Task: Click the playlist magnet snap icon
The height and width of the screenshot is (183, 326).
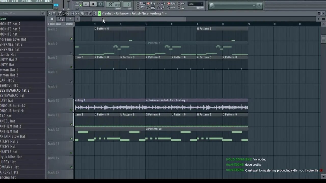Action: click(x=54, y=13)
